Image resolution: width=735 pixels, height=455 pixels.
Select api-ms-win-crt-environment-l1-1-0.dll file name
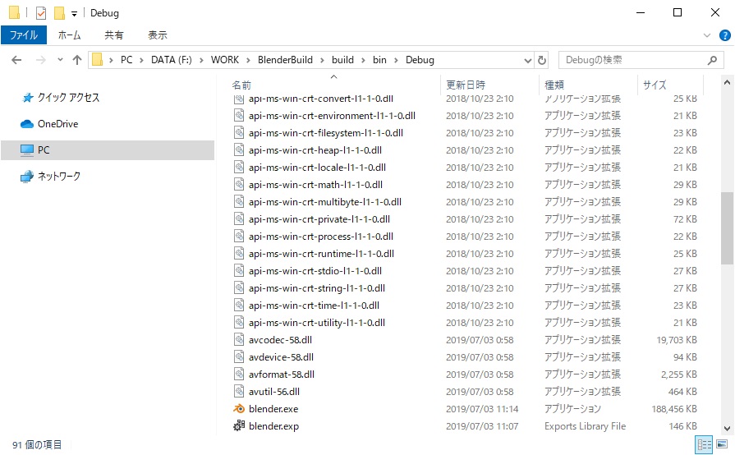click(x=332, y=116)
